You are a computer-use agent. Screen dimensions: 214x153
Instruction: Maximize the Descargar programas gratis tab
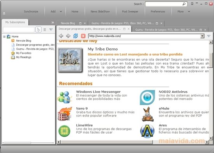(x=124, y=29)
